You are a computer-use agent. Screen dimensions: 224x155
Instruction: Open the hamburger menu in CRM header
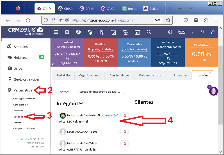pyautogui.click(x=56, y=32)
